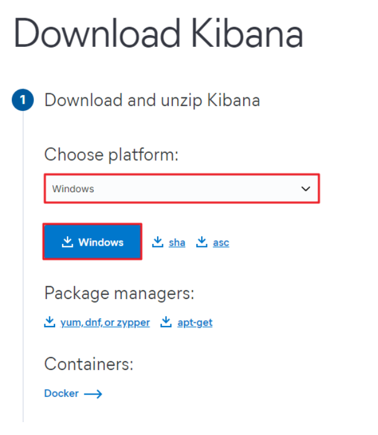Click the Containers heading
This screenshot has height=435, width=378.
[89, 365]
